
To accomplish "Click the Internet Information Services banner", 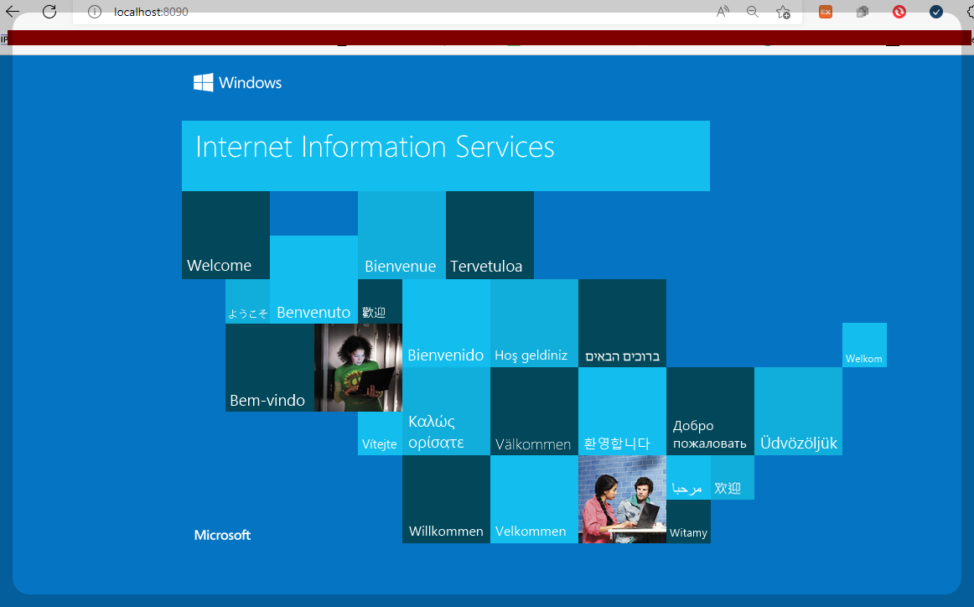I will [x=445, y=156].
